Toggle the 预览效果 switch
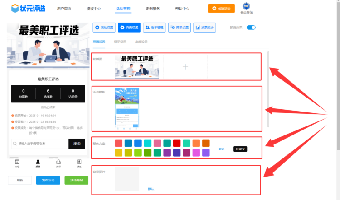This screenshot has height=200, width=340. [x=251, y=28]
